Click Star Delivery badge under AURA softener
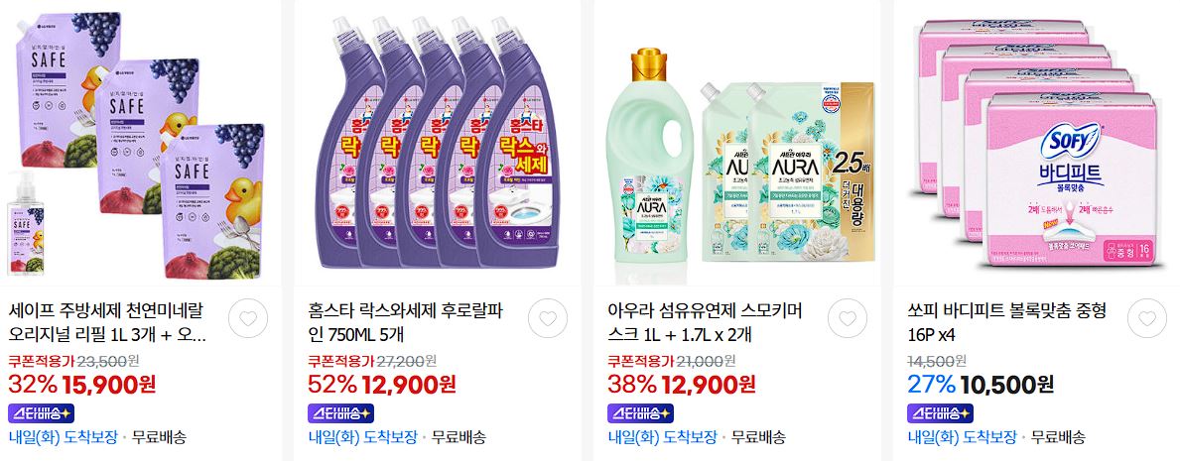Viewport: 1180px width, 461px height. (x=640, y=413)
